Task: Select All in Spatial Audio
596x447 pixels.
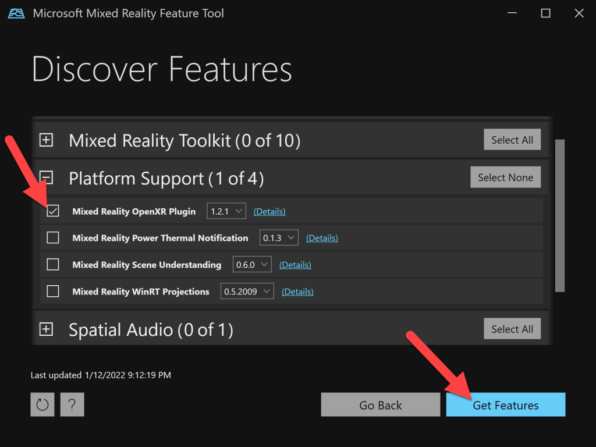Action: tap(512, 329)
